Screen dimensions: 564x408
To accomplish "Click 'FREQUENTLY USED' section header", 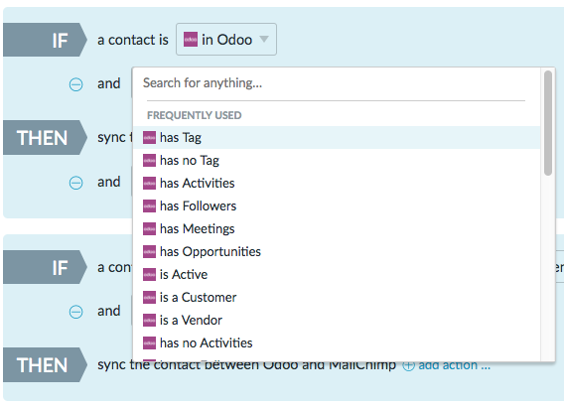I will (195, 115).
